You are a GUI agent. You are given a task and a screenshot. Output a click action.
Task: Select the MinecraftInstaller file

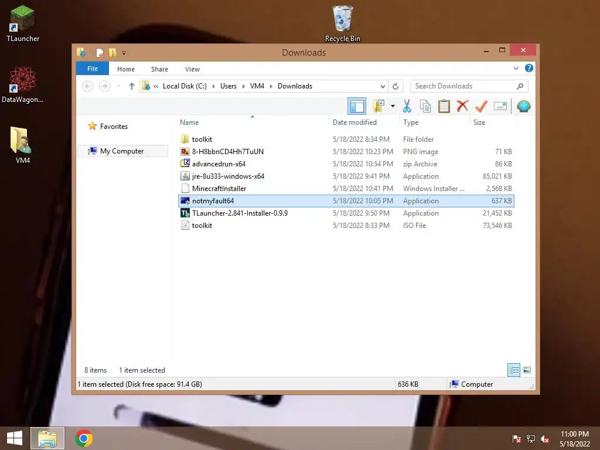click(x=346, y=188)
